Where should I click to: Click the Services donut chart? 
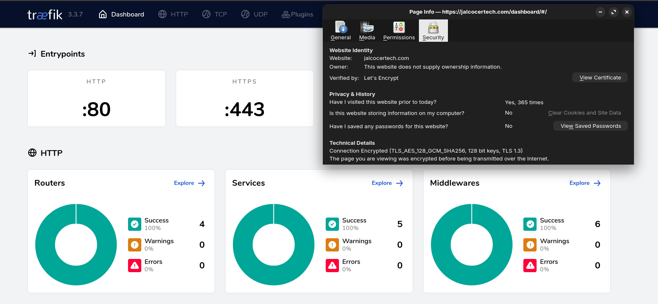(274, 244)
